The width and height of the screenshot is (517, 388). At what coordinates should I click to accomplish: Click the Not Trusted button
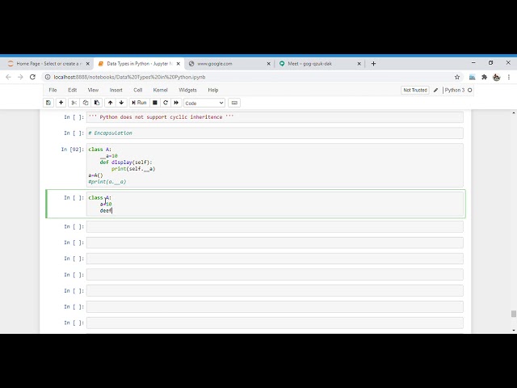(x=415, y=90)
